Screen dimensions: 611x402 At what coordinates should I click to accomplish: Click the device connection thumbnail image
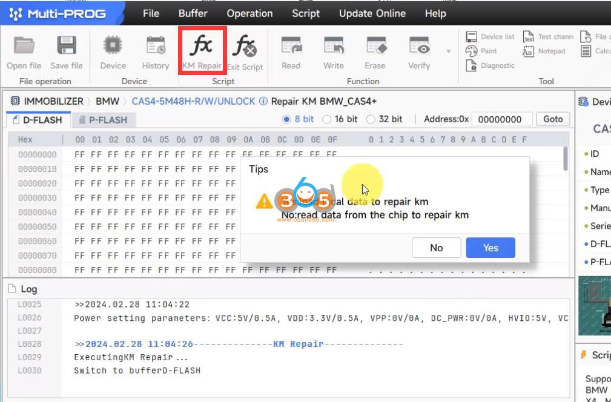pyautogui.click(x=595, y=306)
